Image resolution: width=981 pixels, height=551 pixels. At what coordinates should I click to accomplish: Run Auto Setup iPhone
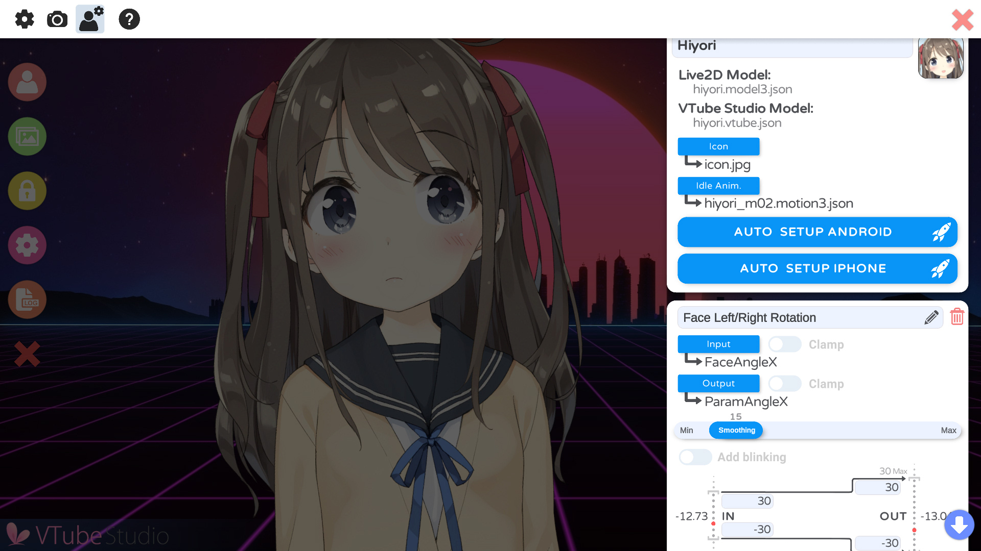818,269
